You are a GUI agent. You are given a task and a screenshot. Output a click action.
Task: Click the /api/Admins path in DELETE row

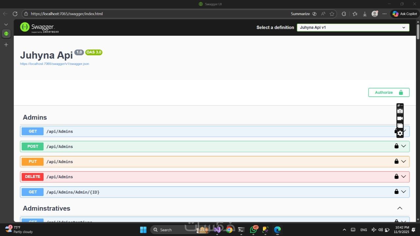(60, 177)
